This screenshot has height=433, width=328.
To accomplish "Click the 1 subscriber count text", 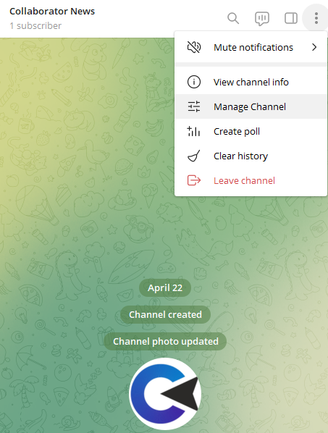I will coord(35,25).
